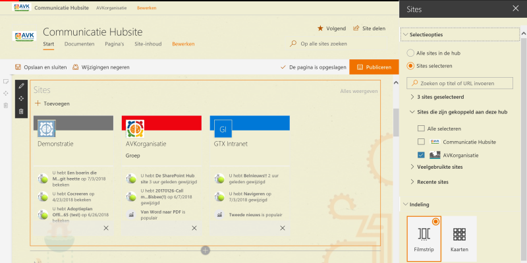Click Alles weergeven link
The width and height of the screenshot is (527, 263).
[358, 91]
